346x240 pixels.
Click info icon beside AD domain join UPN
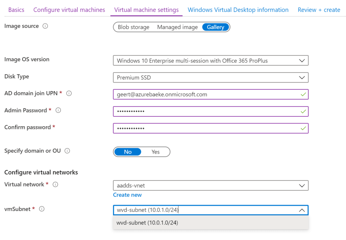click(x=69, y=93)
